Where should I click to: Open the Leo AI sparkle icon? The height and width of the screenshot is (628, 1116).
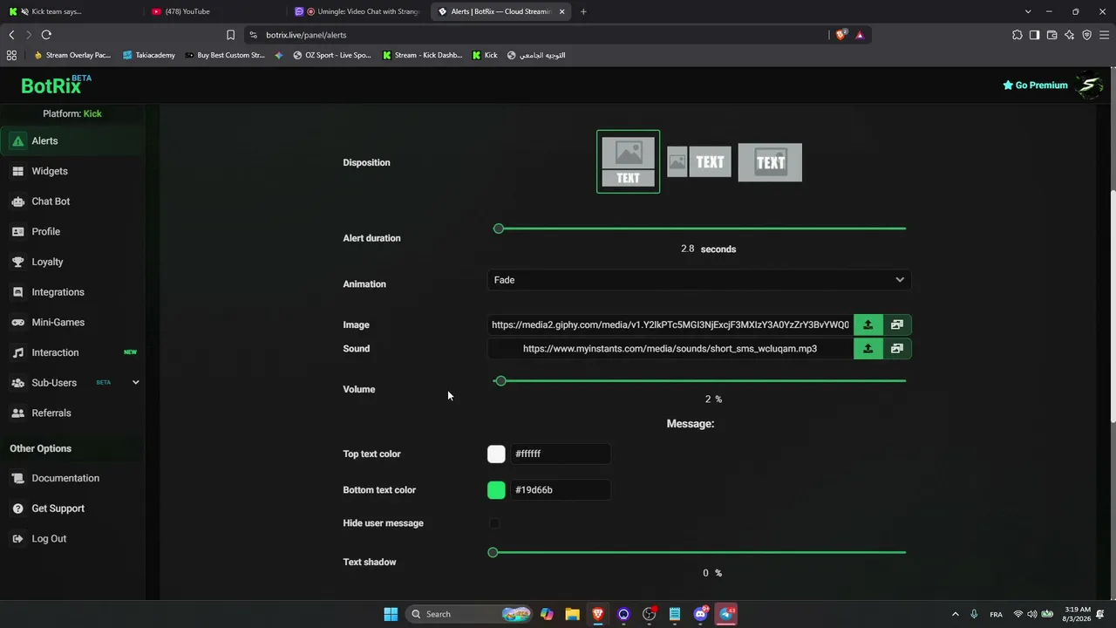[x=1069, y=35]
